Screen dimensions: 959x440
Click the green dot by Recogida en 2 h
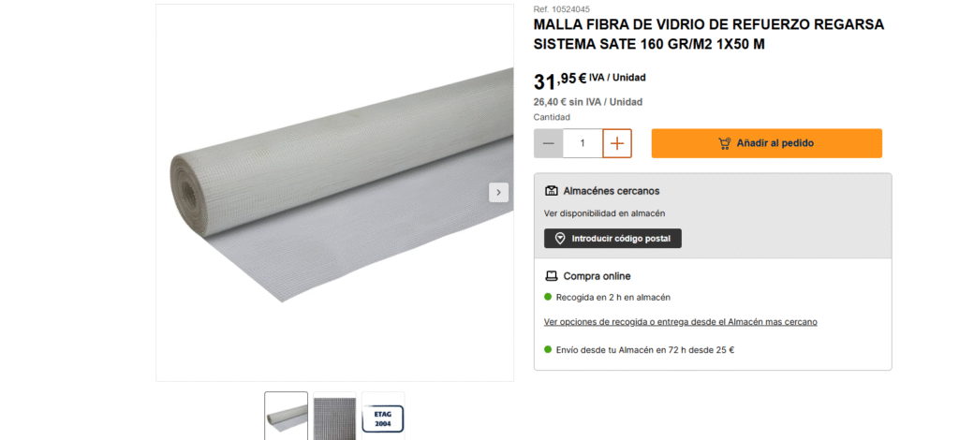pyautogui.click(x=548, y=297)
